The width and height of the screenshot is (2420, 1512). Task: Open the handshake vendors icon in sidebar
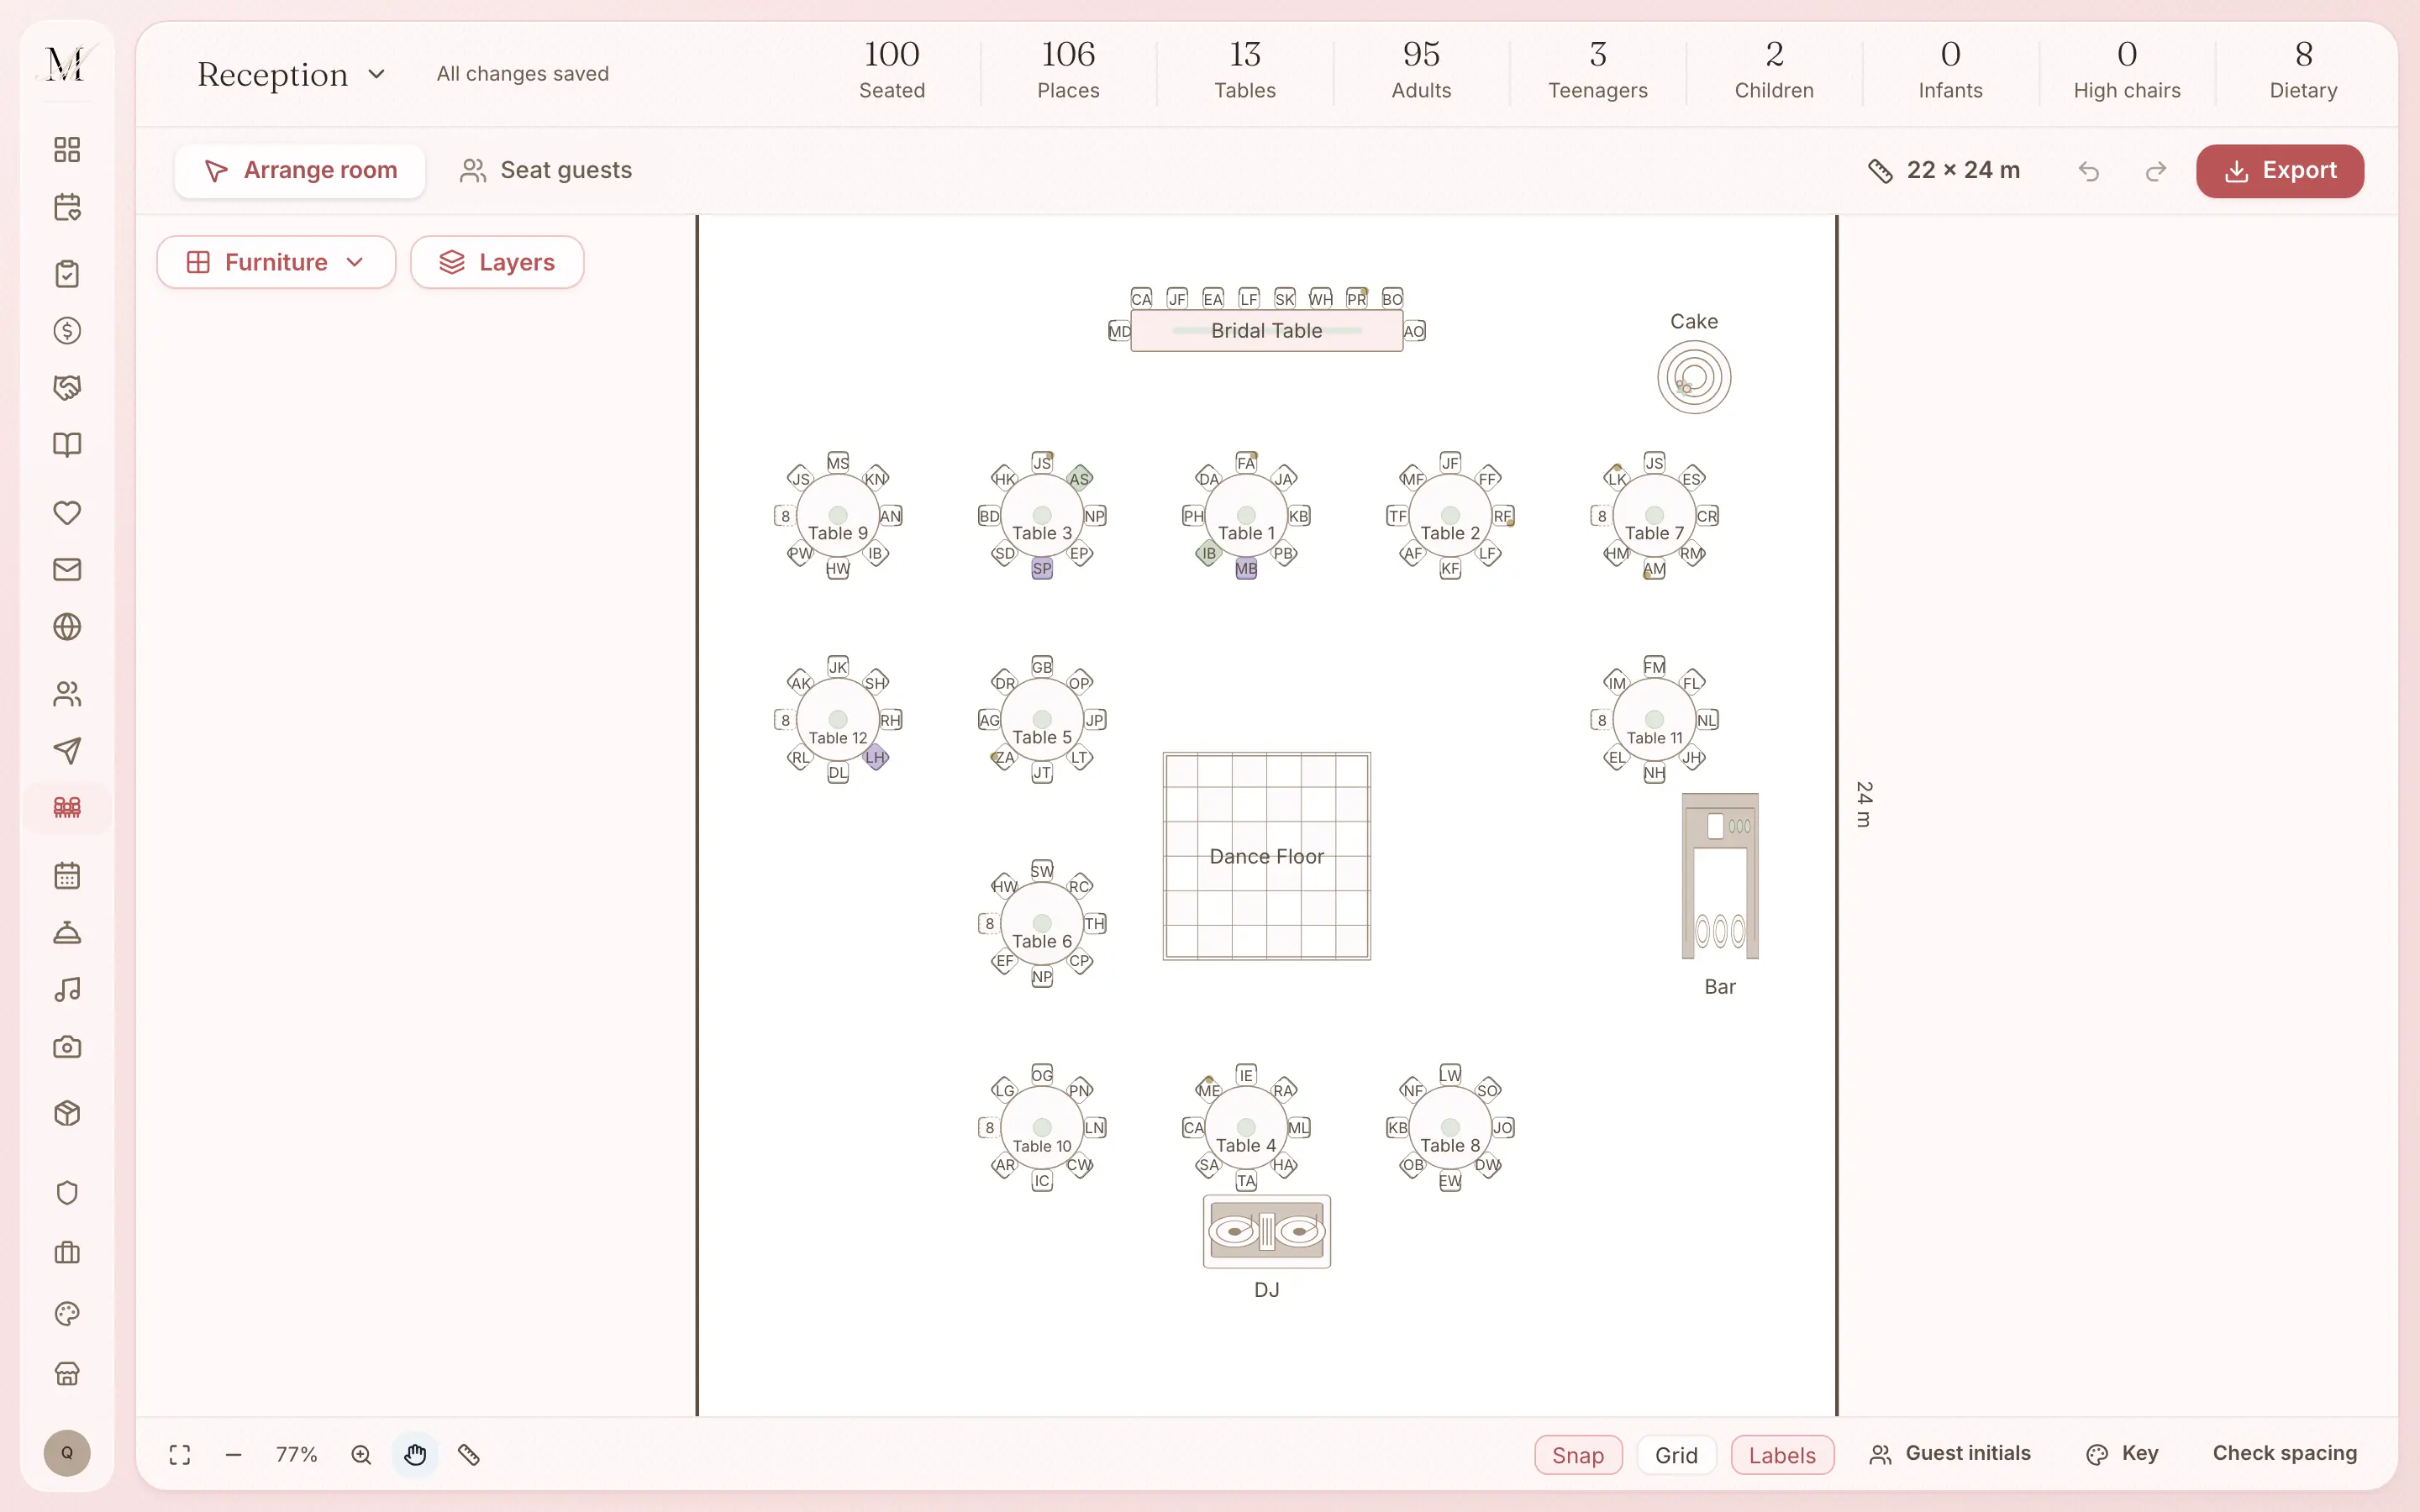[67, 387]
